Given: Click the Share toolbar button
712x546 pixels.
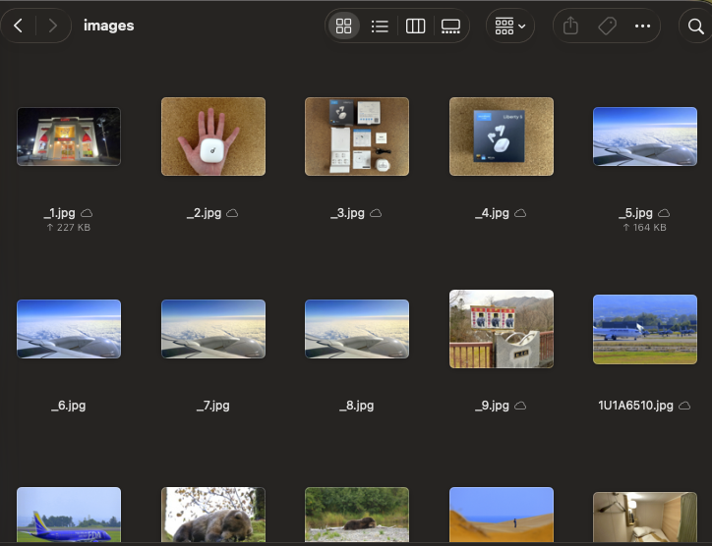Looking at the screenshot, I should (570, 26).
